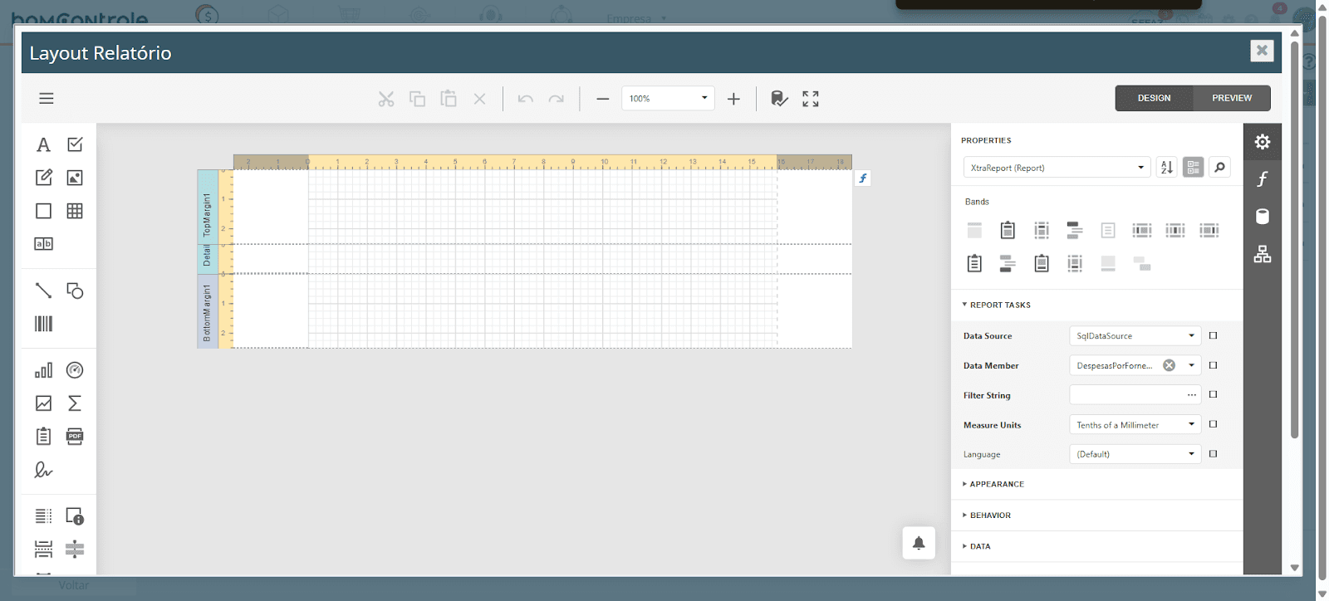Select the Picture Box control in toolbox
This screenshot has width=1329, height=601.
click(x=75, y=178)
